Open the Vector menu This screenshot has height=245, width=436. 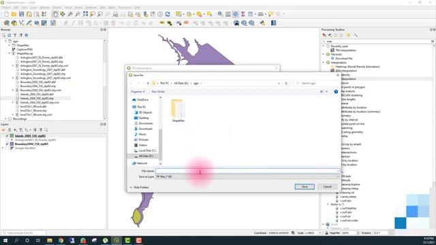tap(68, 7)
